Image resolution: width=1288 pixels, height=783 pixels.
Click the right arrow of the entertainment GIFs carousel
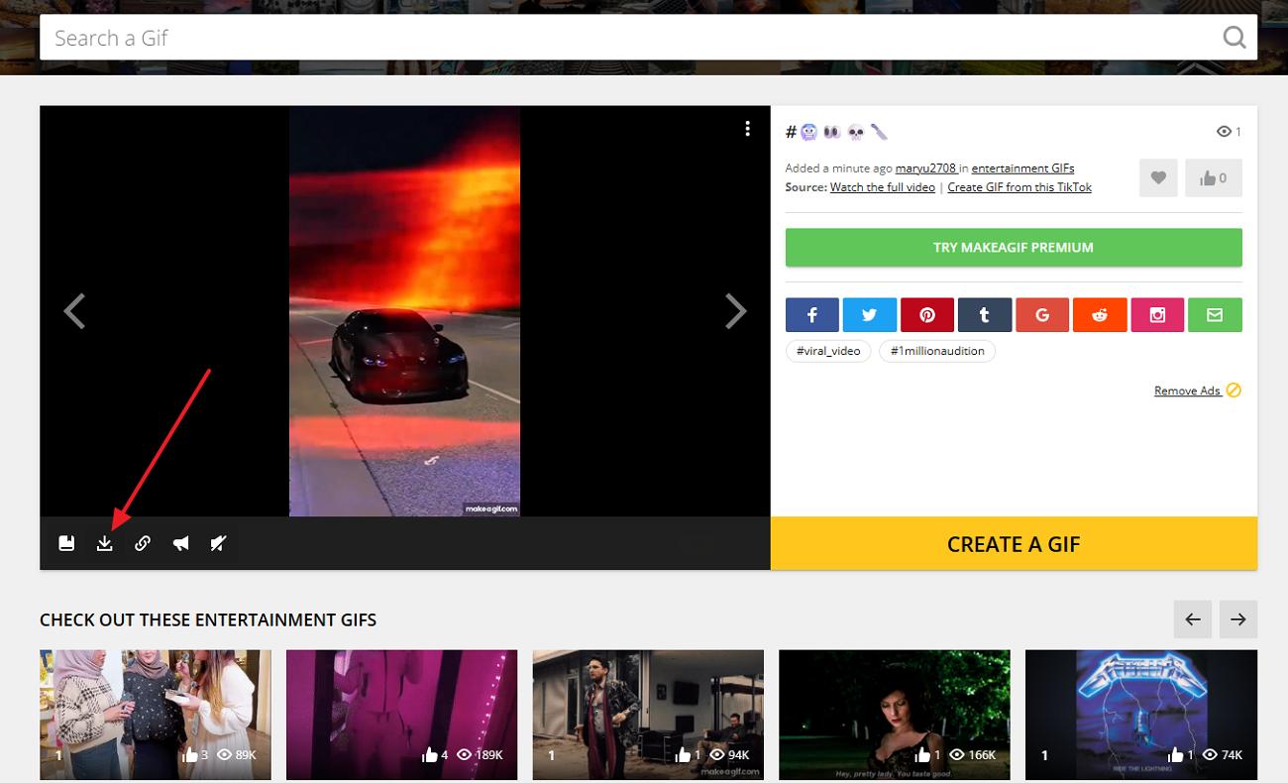pyautogui.click(x=1238, y=619)
